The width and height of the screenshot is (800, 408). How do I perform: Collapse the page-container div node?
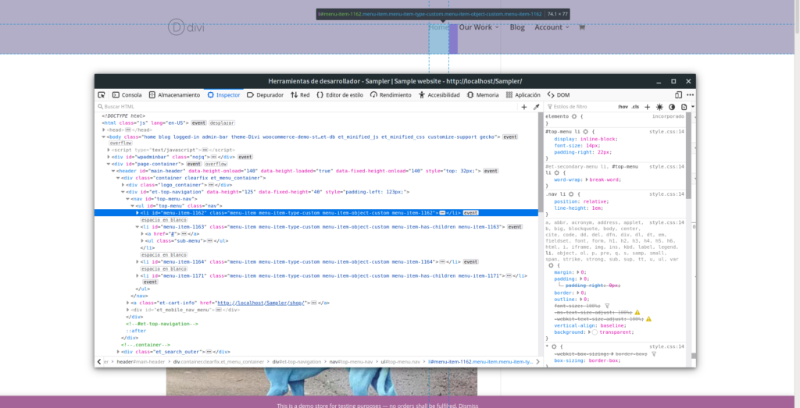pyautogui.click(x=108, y=164)
